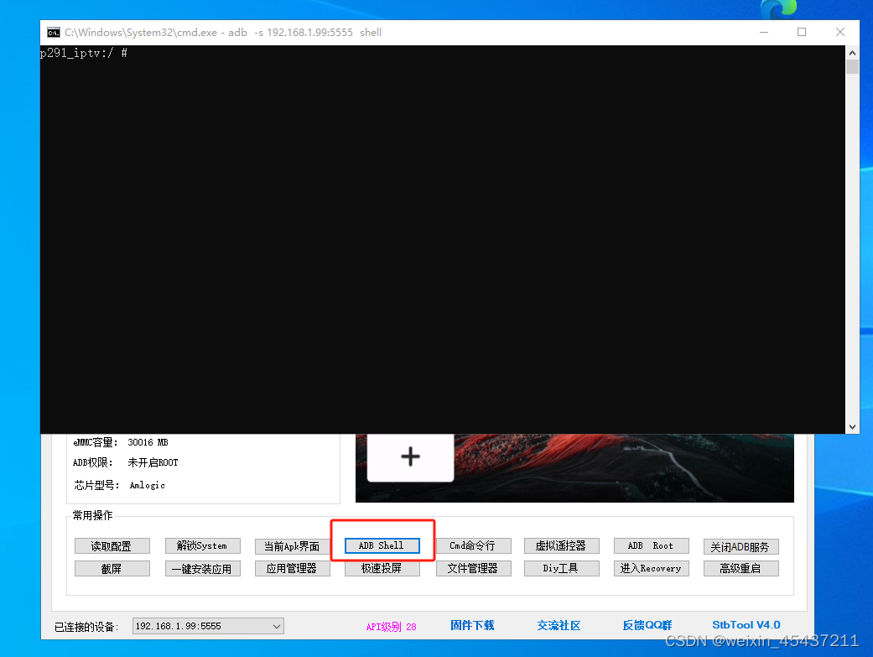Click the 解锁System button
The image size is (873, 657).
click(x=203, y=545)
